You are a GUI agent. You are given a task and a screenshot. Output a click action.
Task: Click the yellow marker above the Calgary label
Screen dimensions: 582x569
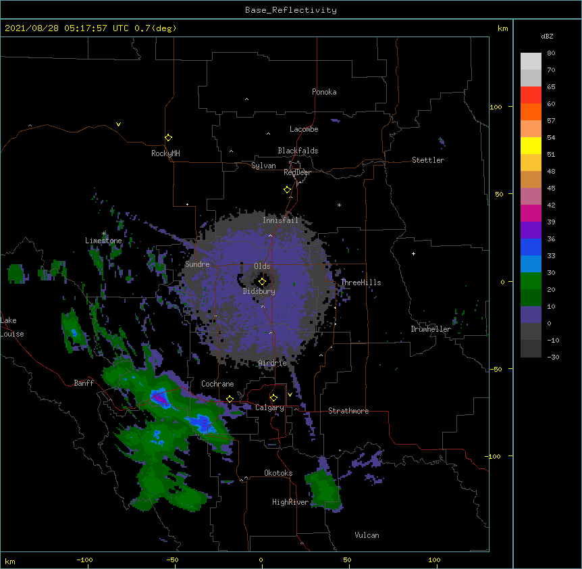[273, 398]
